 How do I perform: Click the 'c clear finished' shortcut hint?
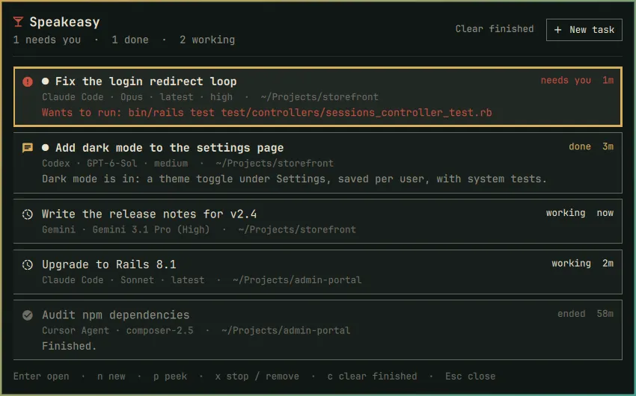[373, 377]
